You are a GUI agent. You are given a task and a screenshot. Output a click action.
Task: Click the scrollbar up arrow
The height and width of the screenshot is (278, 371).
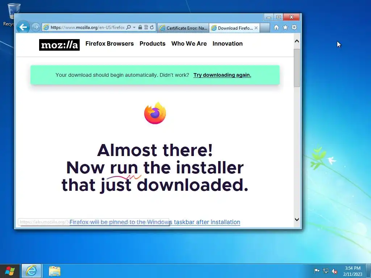[297, 41]
